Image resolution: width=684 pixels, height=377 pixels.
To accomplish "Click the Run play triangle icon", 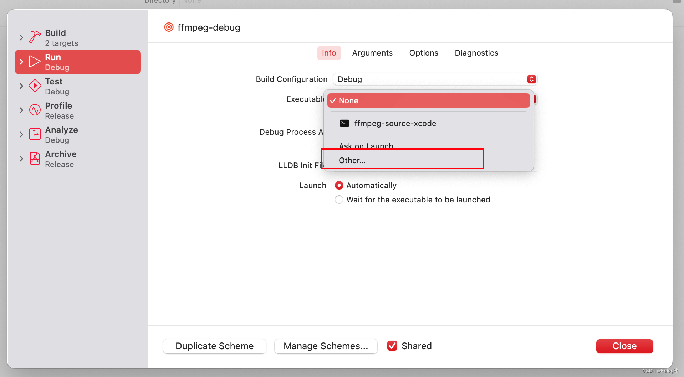I will 35,61.
